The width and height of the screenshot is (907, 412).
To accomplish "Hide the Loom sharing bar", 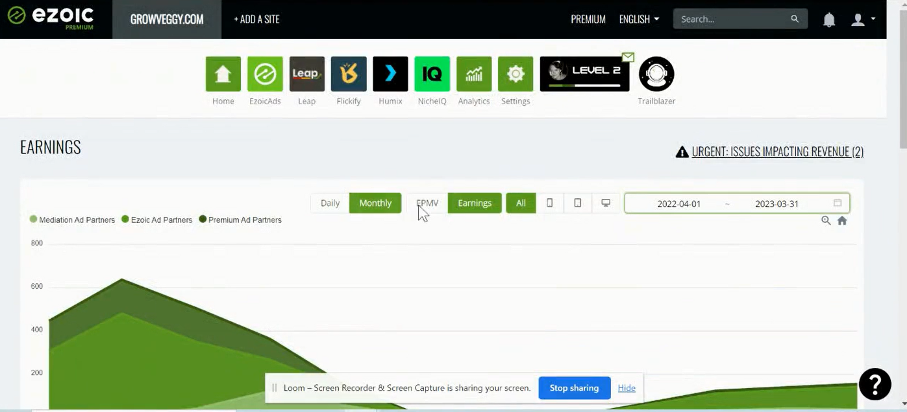I will tap(627, 388).
